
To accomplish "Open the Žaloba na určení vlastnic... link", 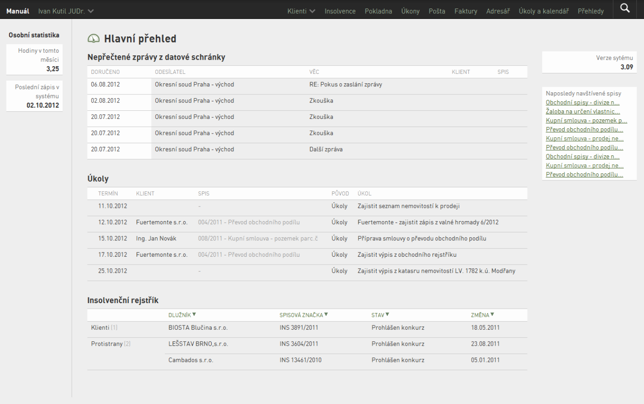I will (583, 112).
